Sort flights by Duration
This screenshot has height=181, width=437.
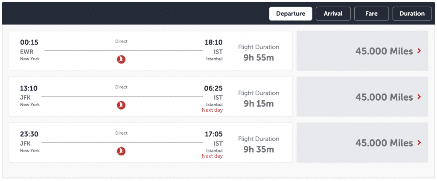tap(412, 14)
